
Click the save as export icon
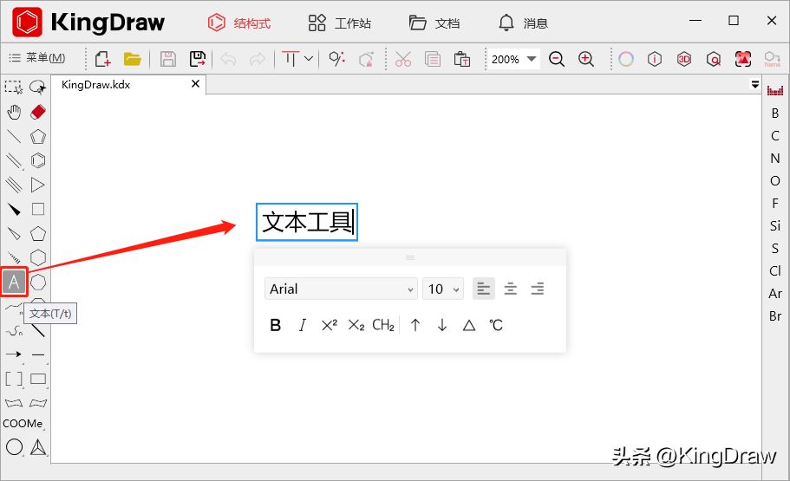click(x=198, y=59)
